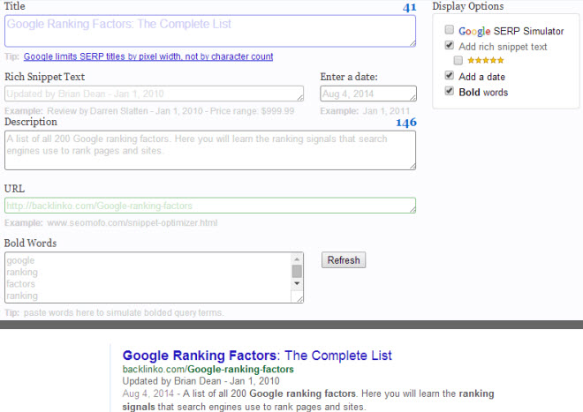Image resolution: width=583 pixels, height=412 pixels.
Task: Click the five gold stars icon
Action: tap(486, 60)
